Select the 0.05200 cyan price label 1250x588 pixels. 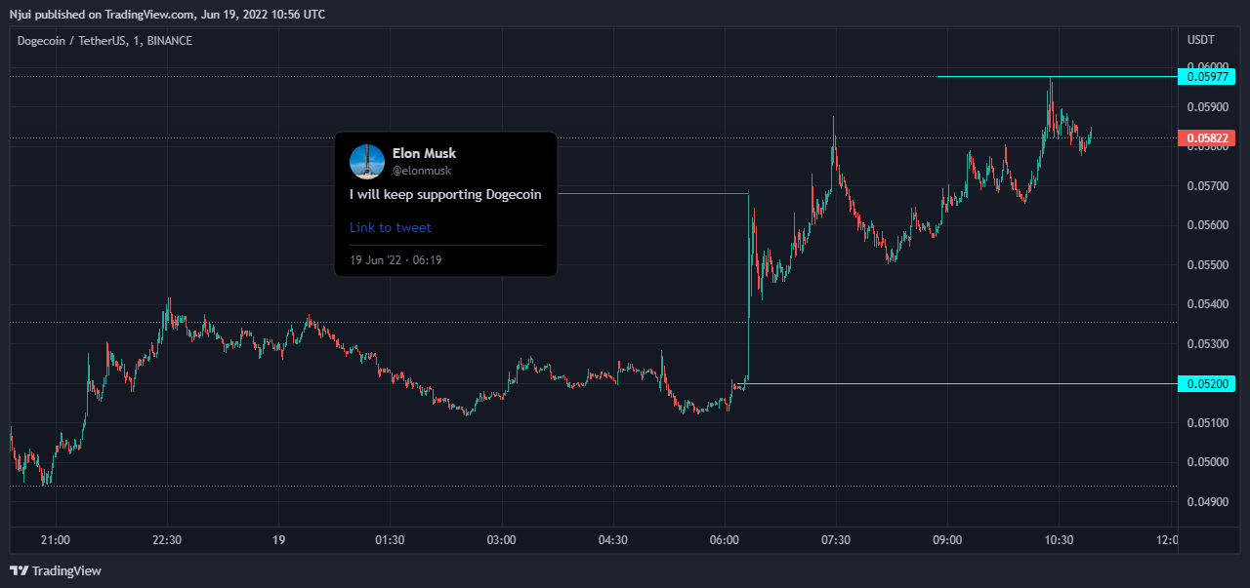coord(1207,383)
